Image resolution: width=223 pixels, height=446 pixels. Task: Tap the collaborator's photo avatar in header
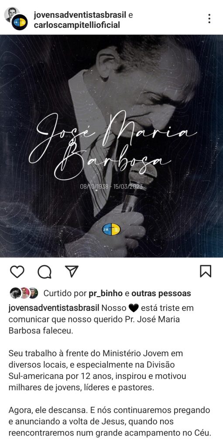click(x=10, y=13)
